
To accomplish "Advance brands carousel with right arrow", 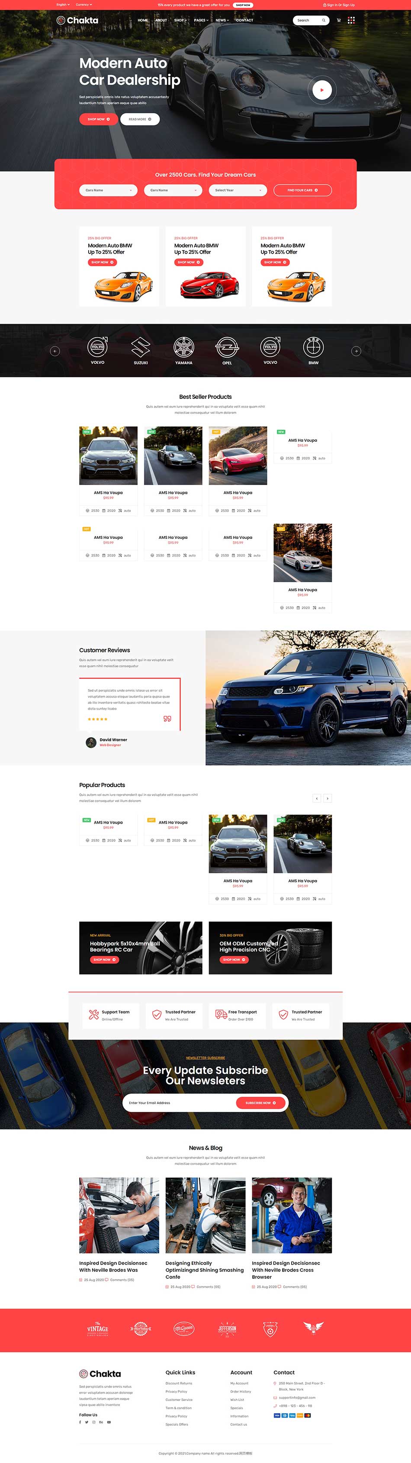I will click(356, 351).
